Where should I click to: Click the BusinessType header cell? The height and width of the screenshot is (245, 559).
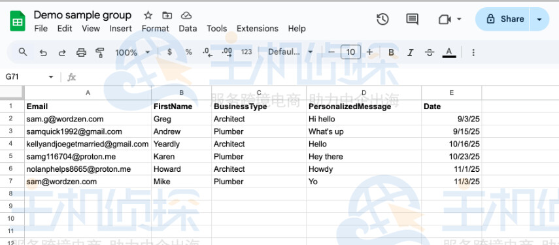(x=259, y=106)
